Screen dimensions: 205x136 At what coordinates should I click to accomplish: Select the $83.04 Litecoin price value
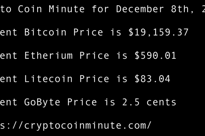(x=152, y=79)
